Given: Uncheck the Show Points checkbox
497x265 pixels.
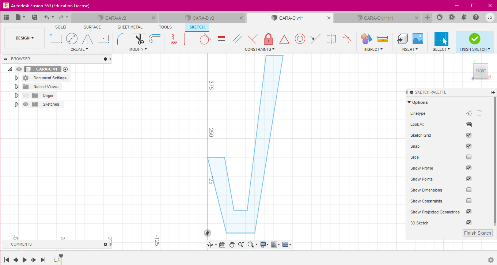Looking at the screenshot, I should click(x=469, y=179).
